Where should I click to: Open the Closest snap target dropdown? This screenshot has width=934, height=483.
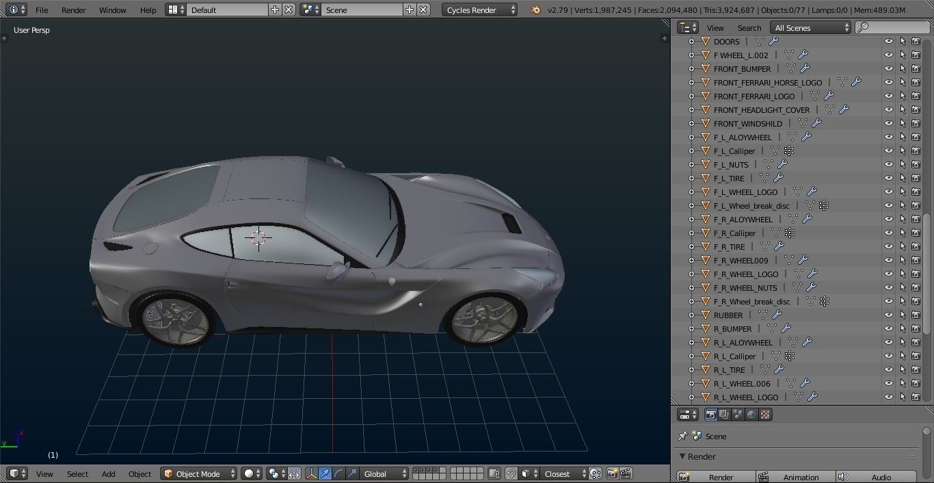point(565,473)
